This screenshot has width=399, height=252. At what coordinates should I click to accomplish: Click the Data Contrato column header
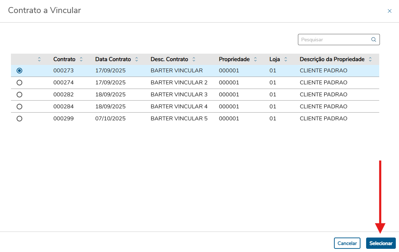click(x=113, y=59)
